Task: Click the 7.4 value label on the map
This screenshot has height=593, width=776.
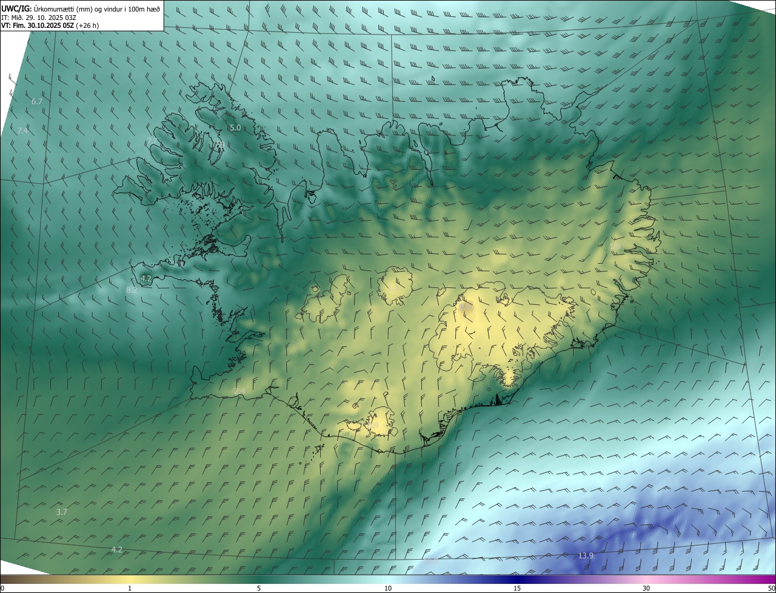Action: [22, 131]
